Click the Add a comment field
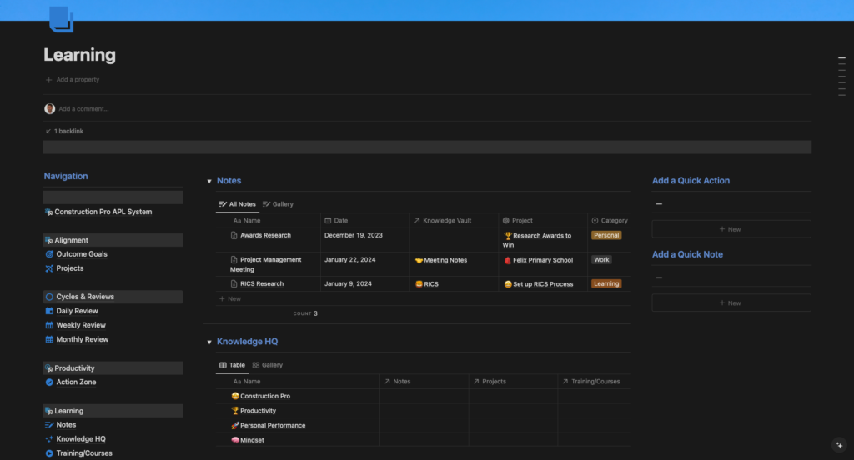Viewport: 854px width, 460px height. point(83,109)
